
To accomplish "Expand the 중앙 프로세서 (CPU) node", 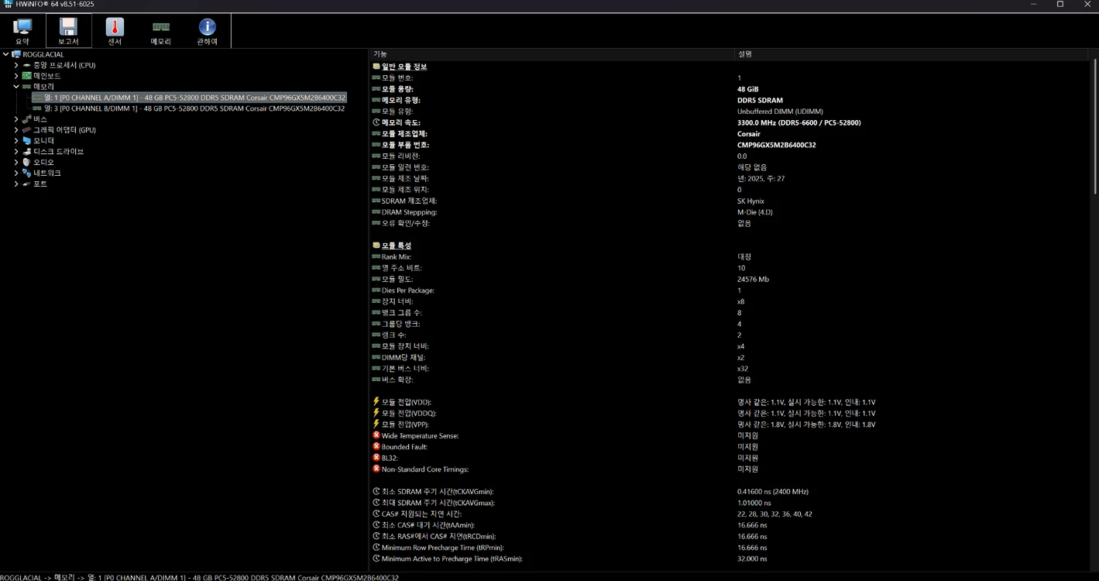I will coord(16,65).
